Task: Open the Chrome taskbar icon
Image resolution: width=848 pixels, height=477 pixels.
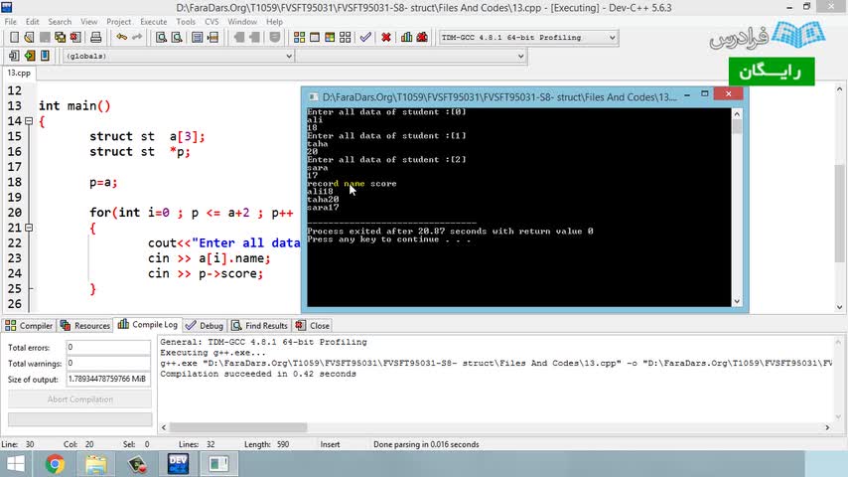Action: 55,464
